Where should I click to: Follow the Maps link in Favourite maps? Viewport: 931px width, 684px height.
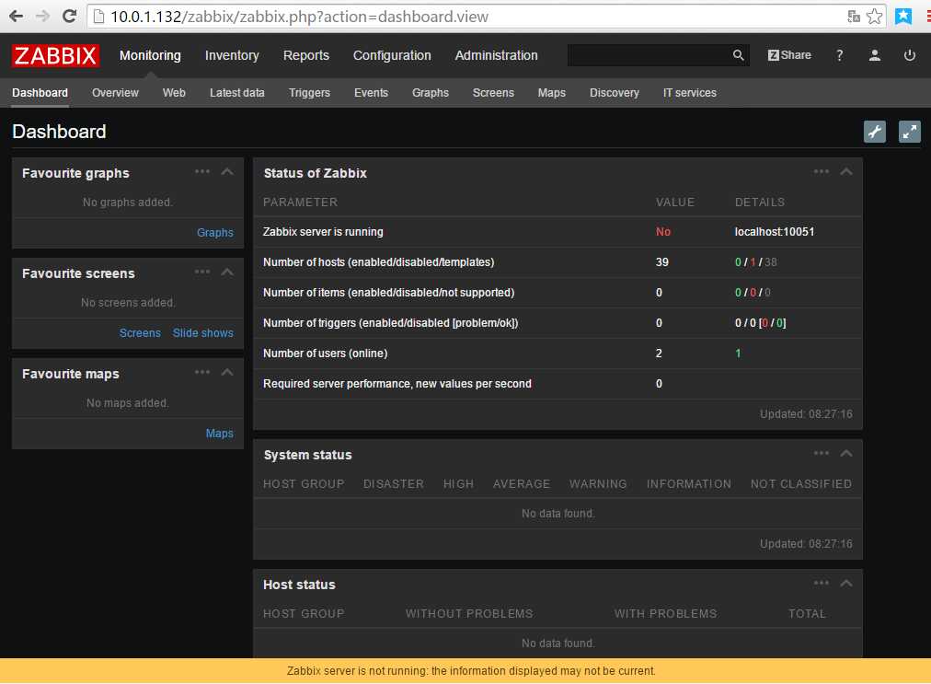tap(220, 434)
